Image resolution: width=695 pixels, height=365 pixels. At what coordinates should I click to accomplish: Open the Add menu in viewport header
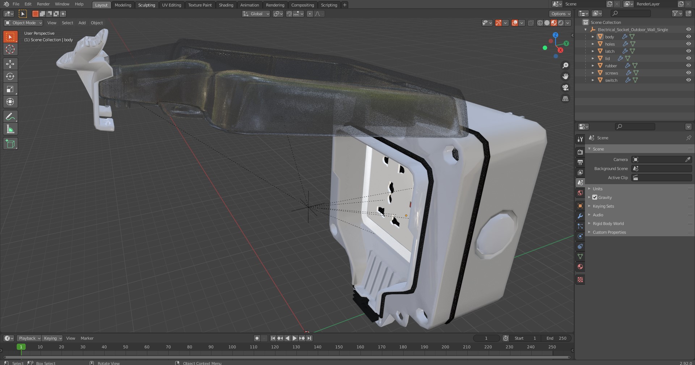click(x=82, y=23)
